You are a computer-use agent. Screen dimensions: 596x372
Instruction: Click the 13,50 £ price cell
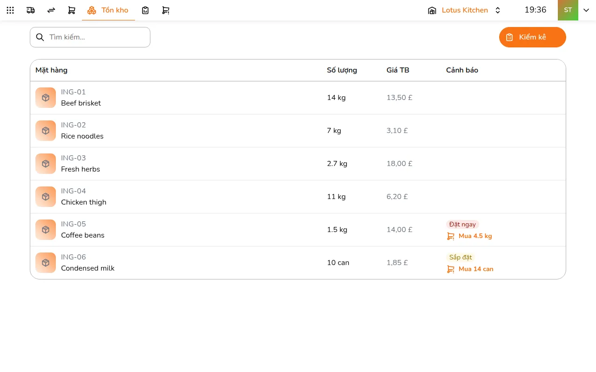click(x=400, y=98)
